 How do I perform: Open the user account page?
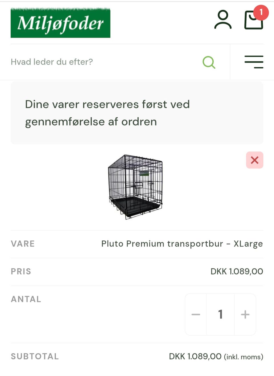point(223,20)
